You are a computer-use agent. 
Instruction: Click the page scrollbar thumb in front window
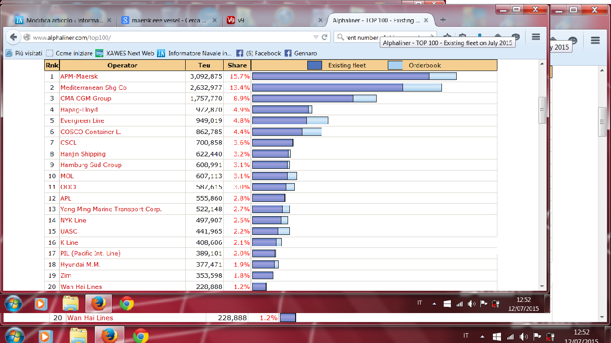point(542,110)
